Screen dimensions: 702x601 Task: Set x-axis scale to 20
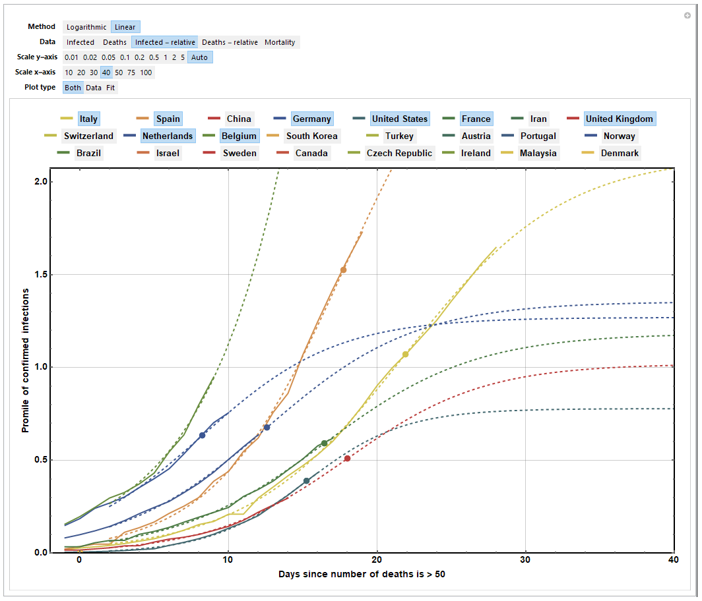(81, 73)
